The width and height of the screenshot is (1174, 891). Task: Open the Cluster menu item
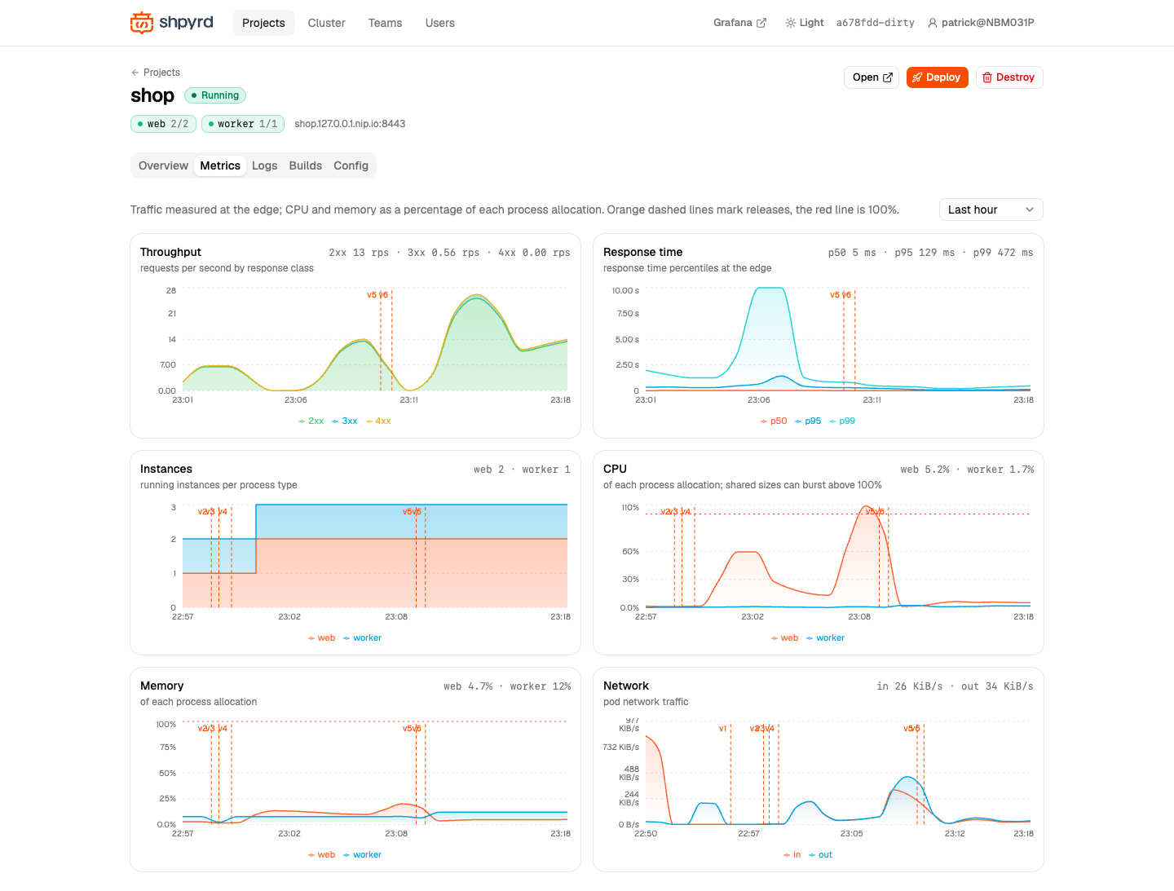tap(327, 23)
